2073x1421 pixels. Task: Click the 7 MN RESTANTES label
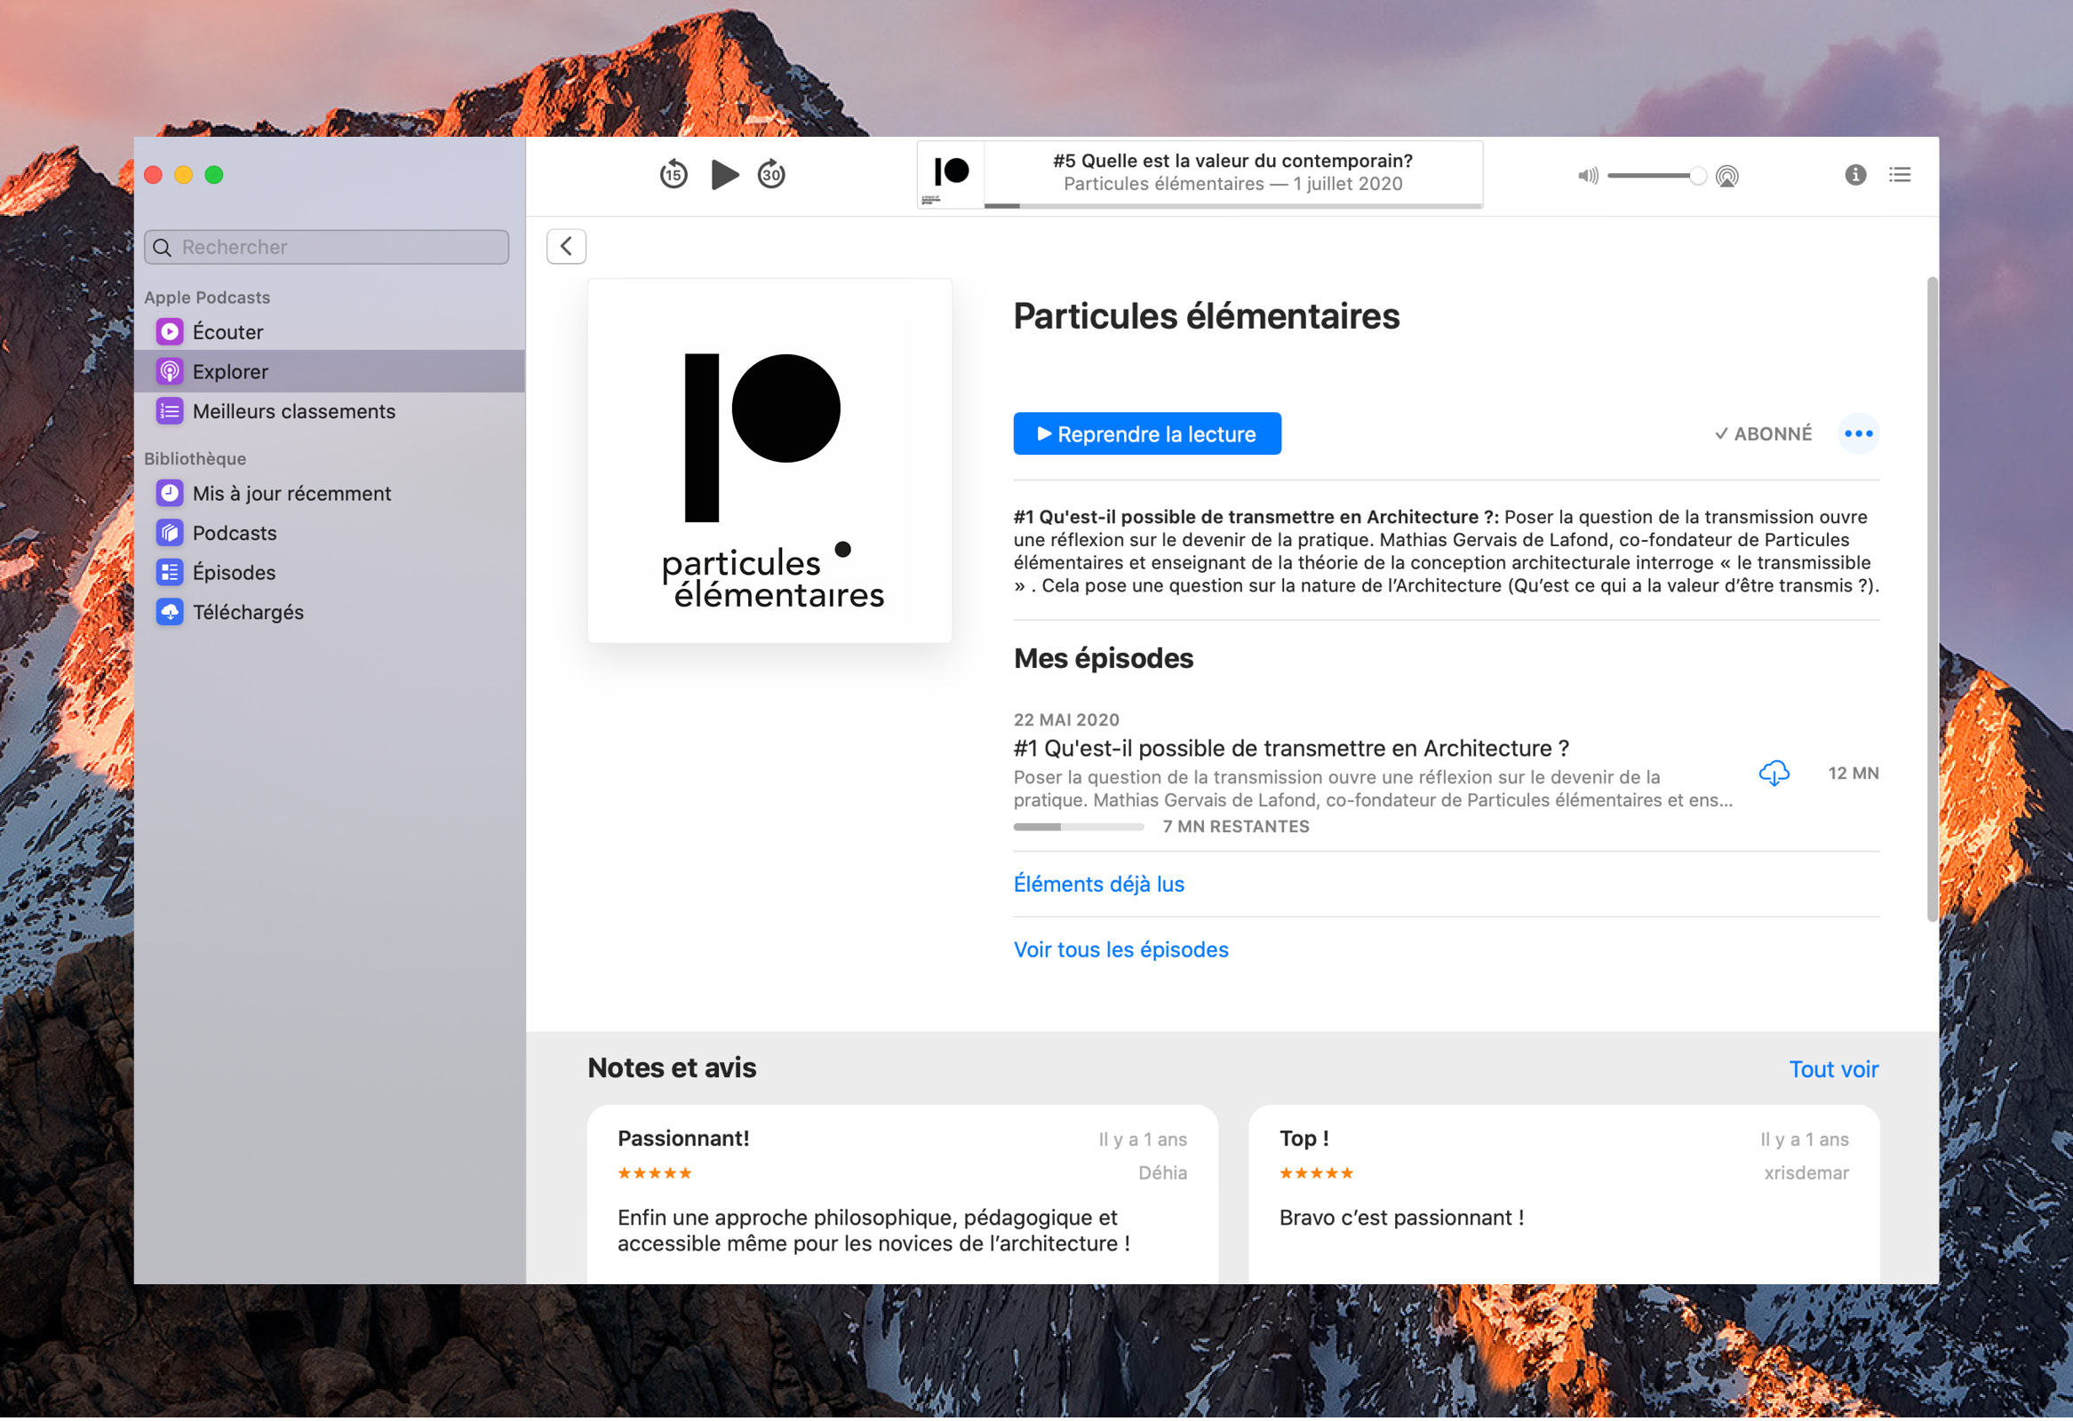pyautogui.click(x=1235, y=828)
